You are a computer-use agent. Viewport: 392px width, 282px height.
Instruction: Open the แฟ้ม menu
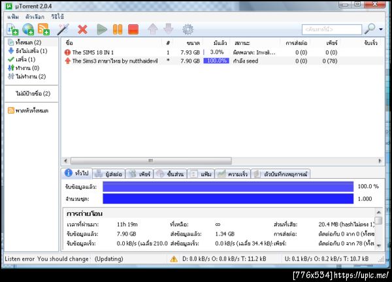pos(13,17)
